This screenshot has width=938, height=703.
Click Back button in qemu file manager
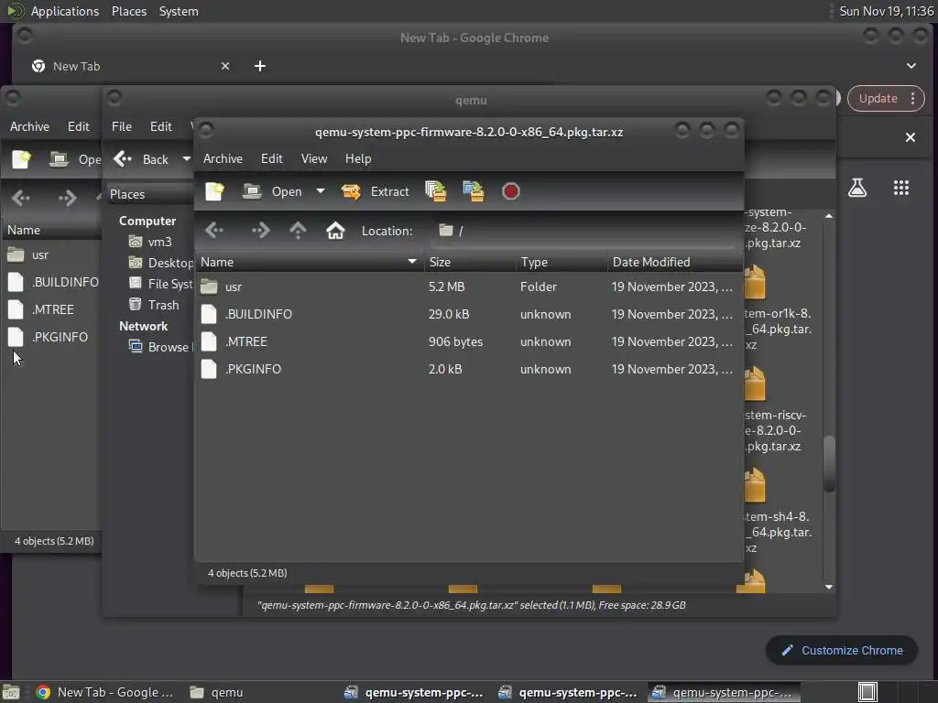pyautogui.click(x=141, y=159)
